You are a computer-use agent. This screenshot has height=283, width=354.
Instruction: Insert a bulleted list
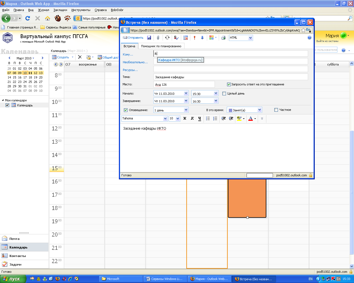coord(208,119)
